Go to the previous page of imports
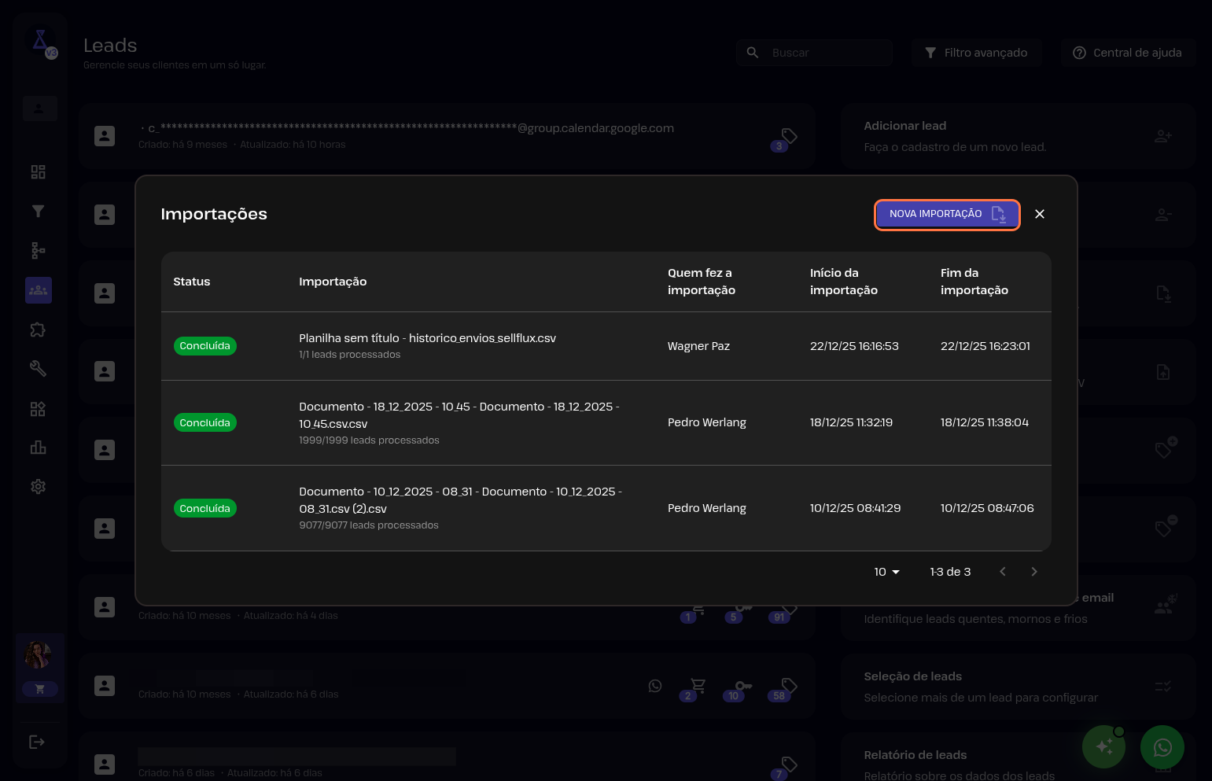This screenshot has width=1212, height=781. click(x=1002, y=572)
